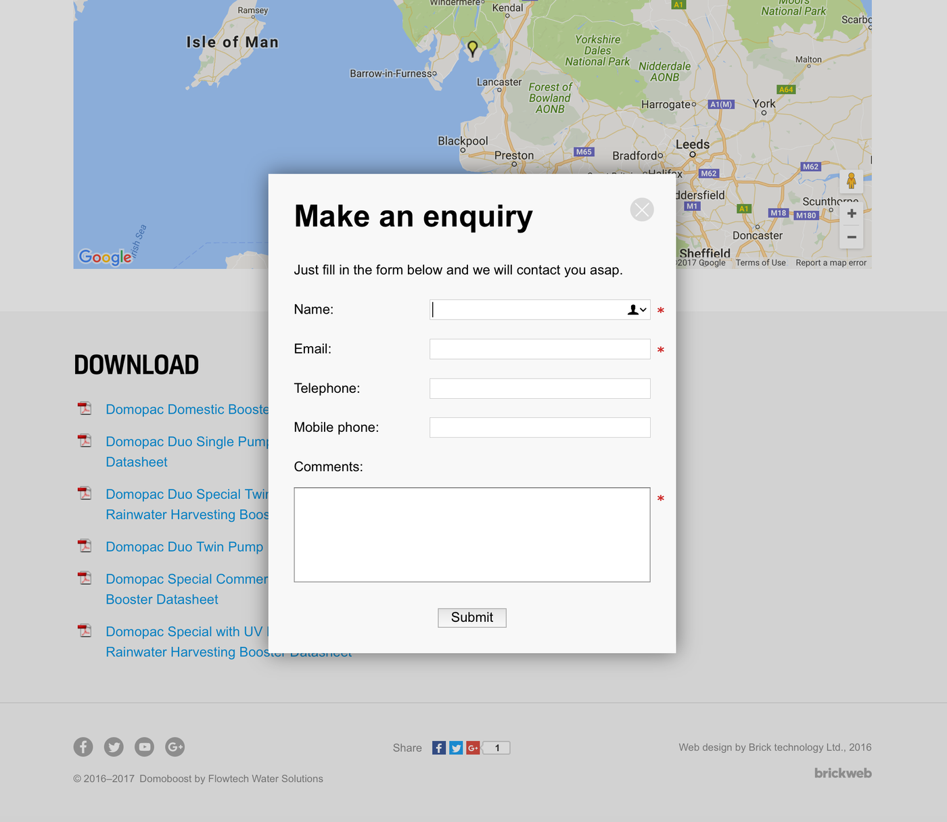The height and width of the screenshot is (822, 947).
Task: Click the map location marker pin
Action: (473, 48)
